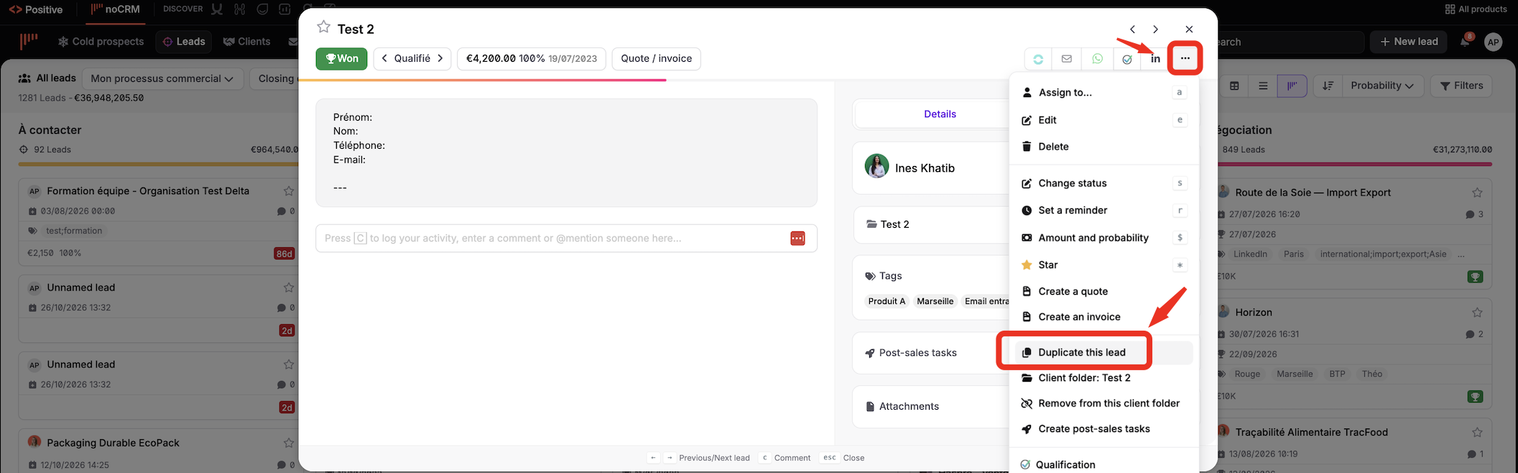
Task: Open the €4,200.00 100% amount box
Action: tap(531, 58)
